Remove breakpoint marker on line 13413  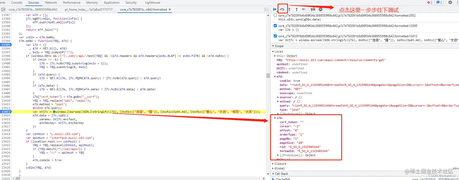[6, 112]
